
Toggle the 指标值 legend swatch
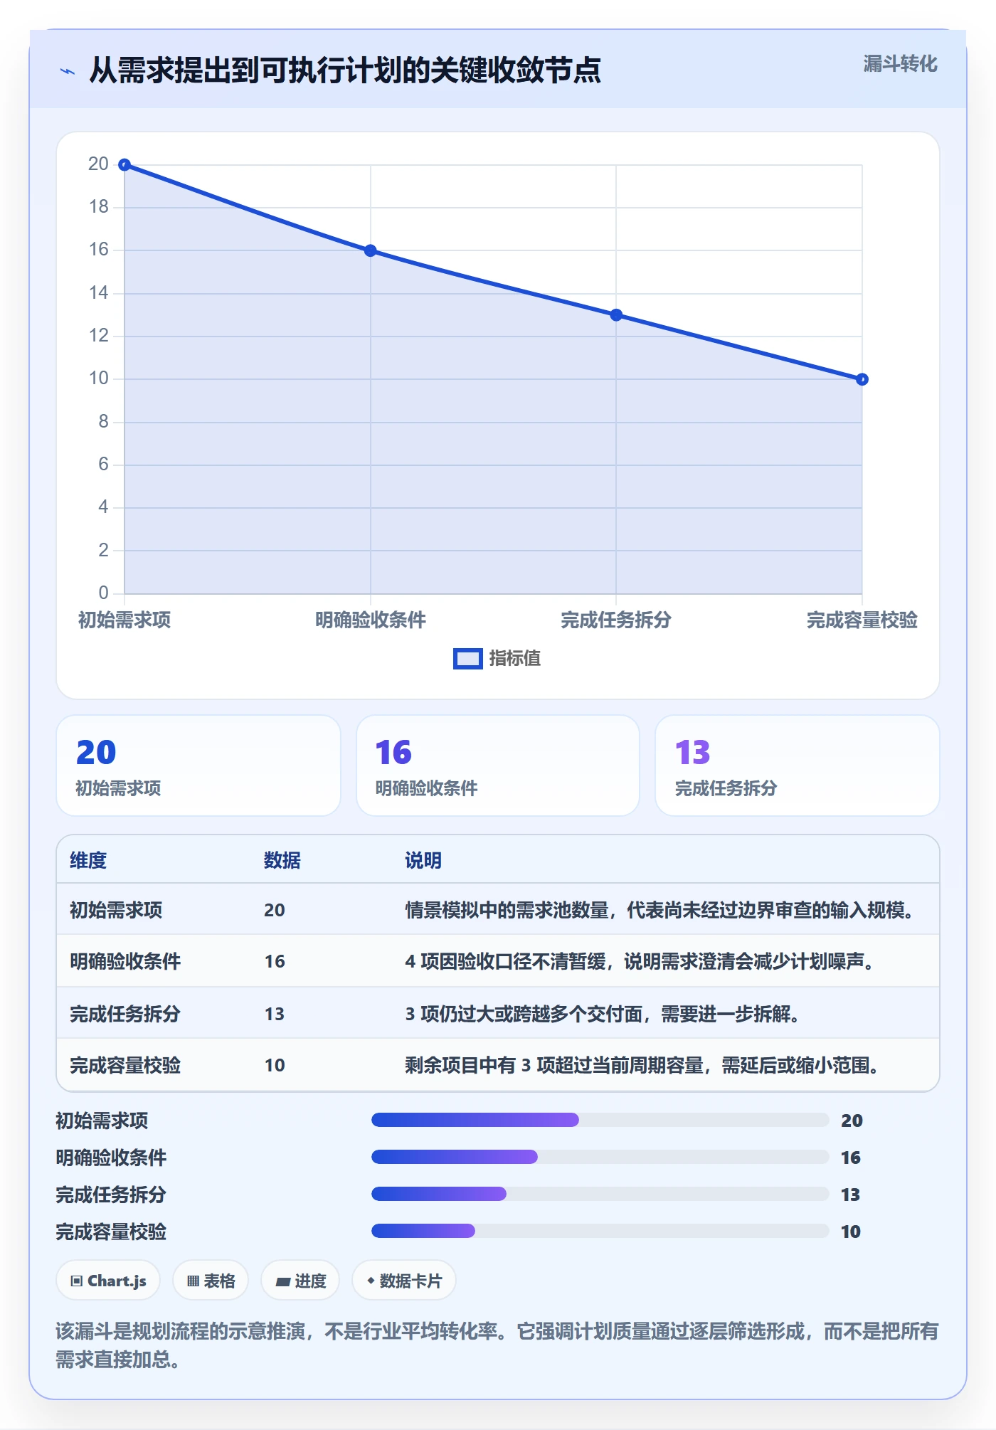click(467, 659)
